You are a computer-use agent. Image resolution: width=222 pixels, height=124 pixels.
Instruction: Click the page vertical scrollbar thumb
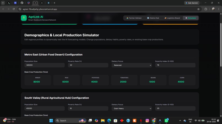[x=221, y=45]
